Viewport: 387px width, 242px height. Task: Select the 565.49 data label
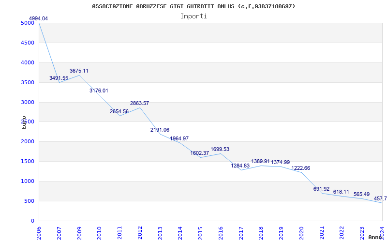pos(361,195)
